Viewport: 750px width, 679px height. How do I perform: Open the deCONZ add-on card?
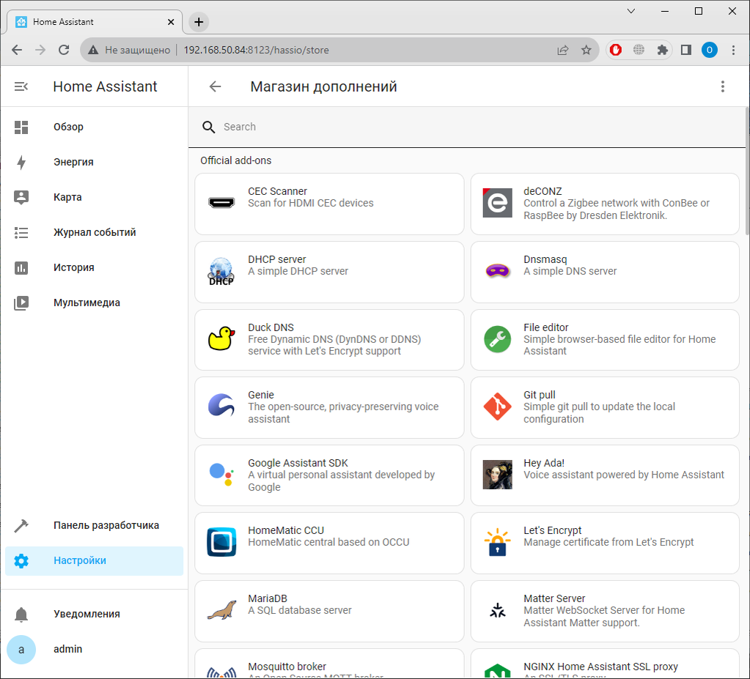[x=605, y=204]
